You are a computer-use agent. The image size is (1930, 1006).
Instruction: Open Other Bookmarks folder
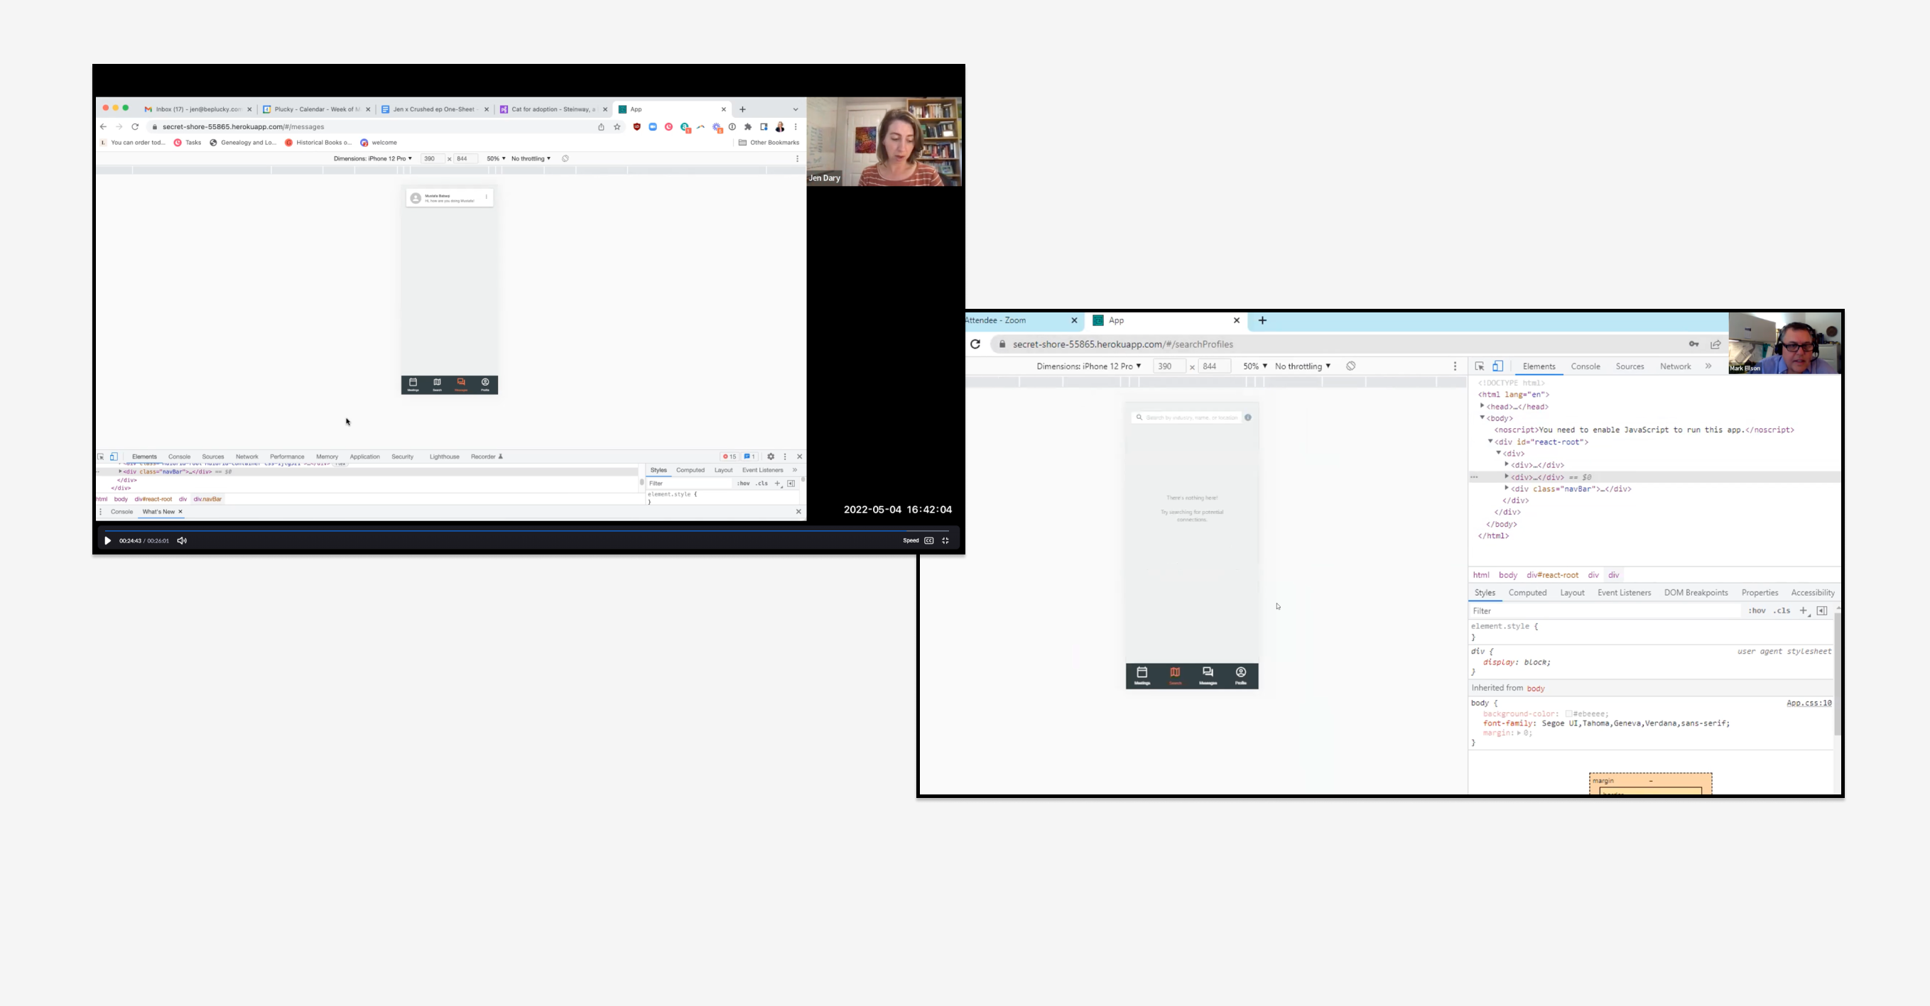[769, 142]
